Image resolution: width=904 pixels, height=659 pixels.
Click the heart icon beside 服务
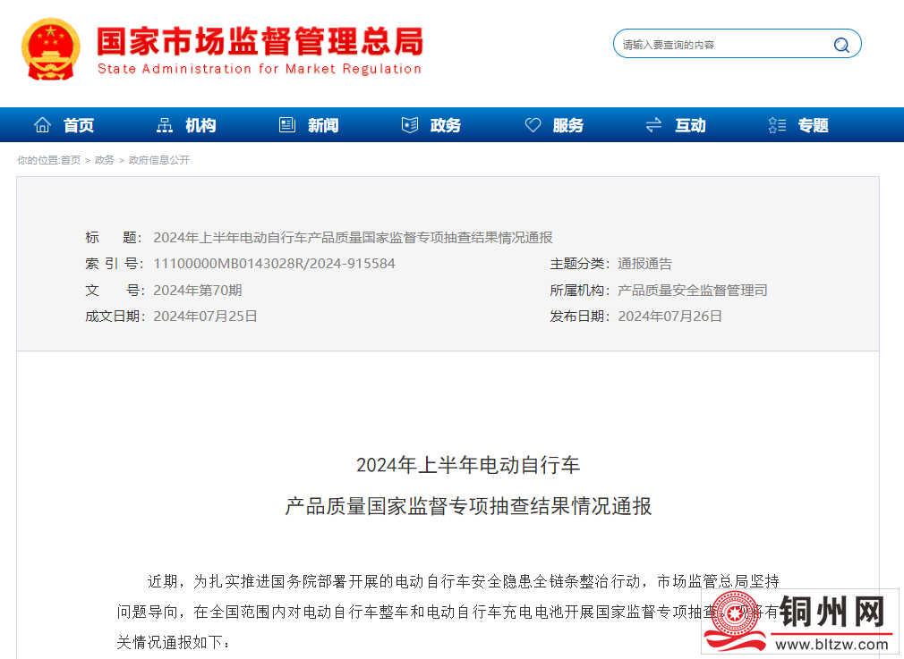tap(533, 125)
